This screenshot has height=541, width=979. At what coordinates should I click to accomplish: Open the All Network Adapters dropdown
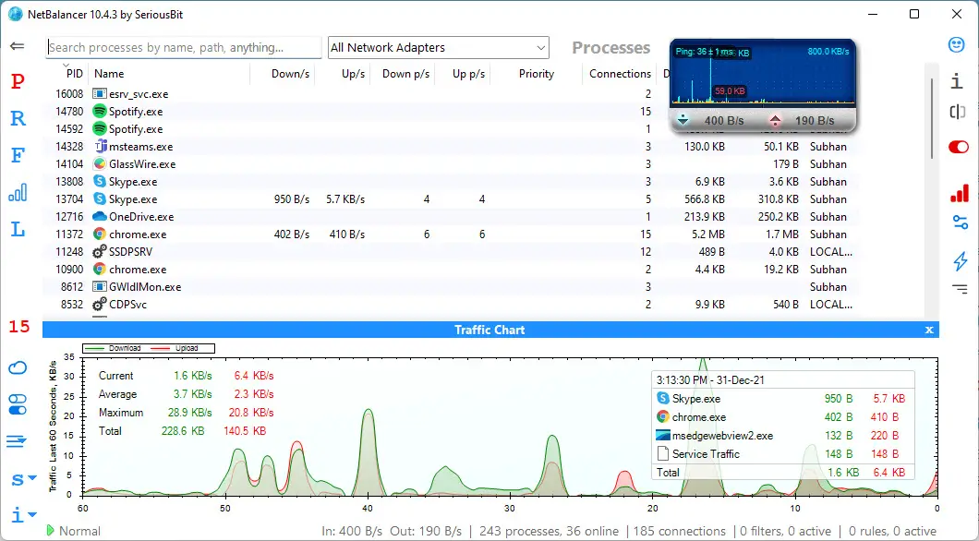tap(439, 47)
